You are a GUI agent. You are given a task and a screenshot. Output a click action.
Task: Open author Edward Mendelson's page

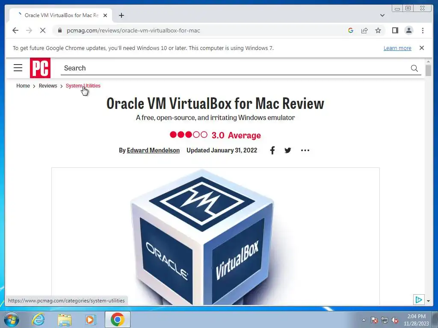(x=153, y=150)
